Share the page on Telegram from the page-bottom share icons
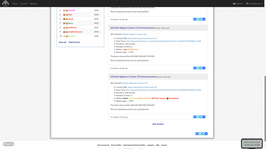Image resolution: width=266 pixels, height=149 pixels. tap(203, 134)
